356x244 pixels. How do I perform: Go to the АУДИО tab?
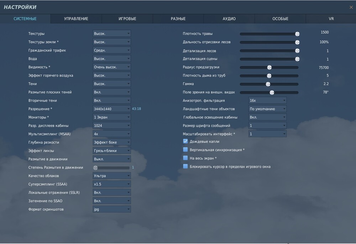pyautogui.click(x=229, y=19)
